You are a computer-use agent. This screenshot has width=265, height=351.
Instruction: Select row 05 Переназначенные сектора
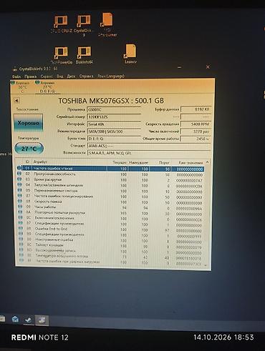(110, 191)
